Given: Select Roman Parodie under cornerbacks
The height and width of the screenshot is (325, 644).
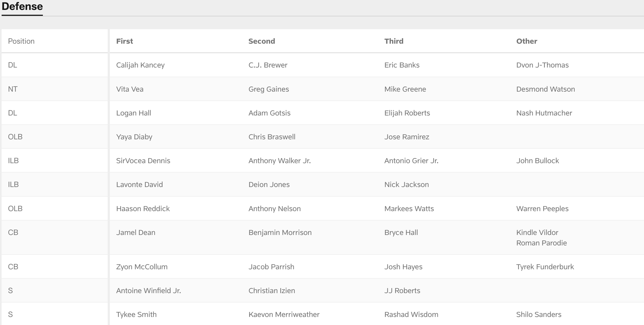Looking at the screenshot, I should (541, 243).
